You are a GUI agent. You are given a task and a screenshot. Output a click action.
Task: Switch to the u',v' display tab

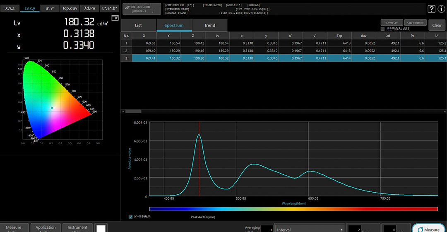pos(50,8)
